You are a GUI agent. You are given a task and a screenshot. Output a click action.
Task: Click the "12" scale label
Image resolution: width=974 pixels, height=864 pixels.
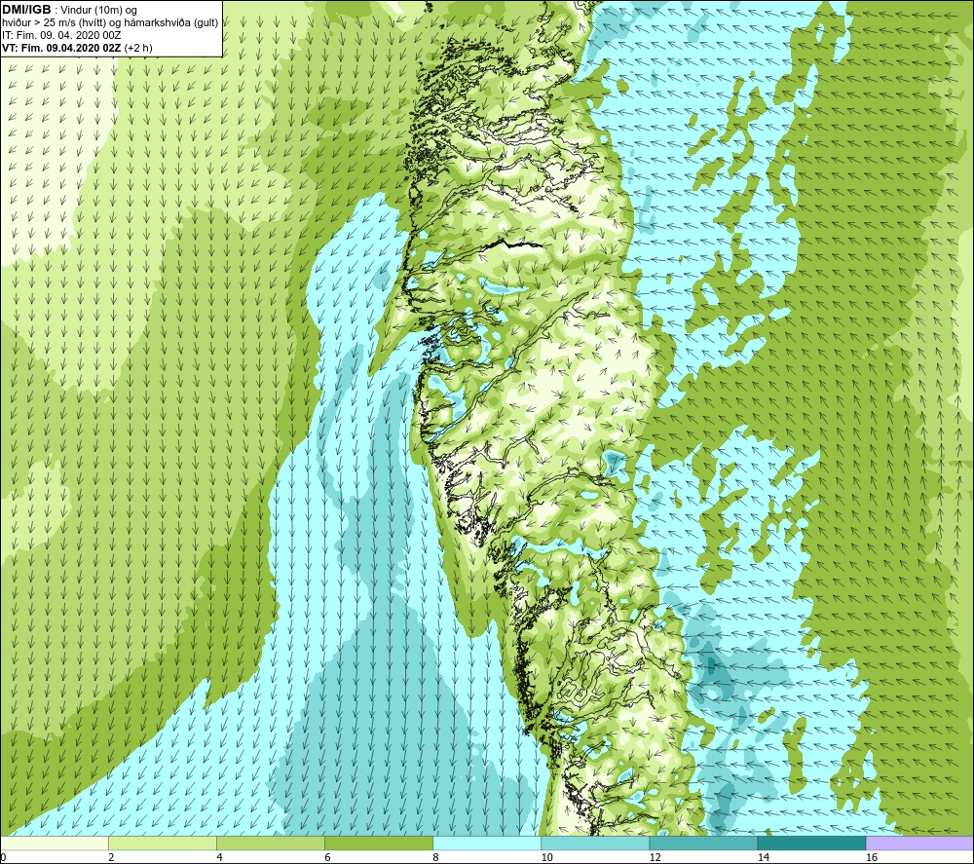pos(655,858)
